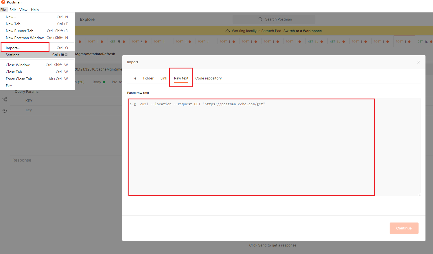Switch to the File tab in Import dialog
Viewport: 433px width, 254px height.
point(133,78)
